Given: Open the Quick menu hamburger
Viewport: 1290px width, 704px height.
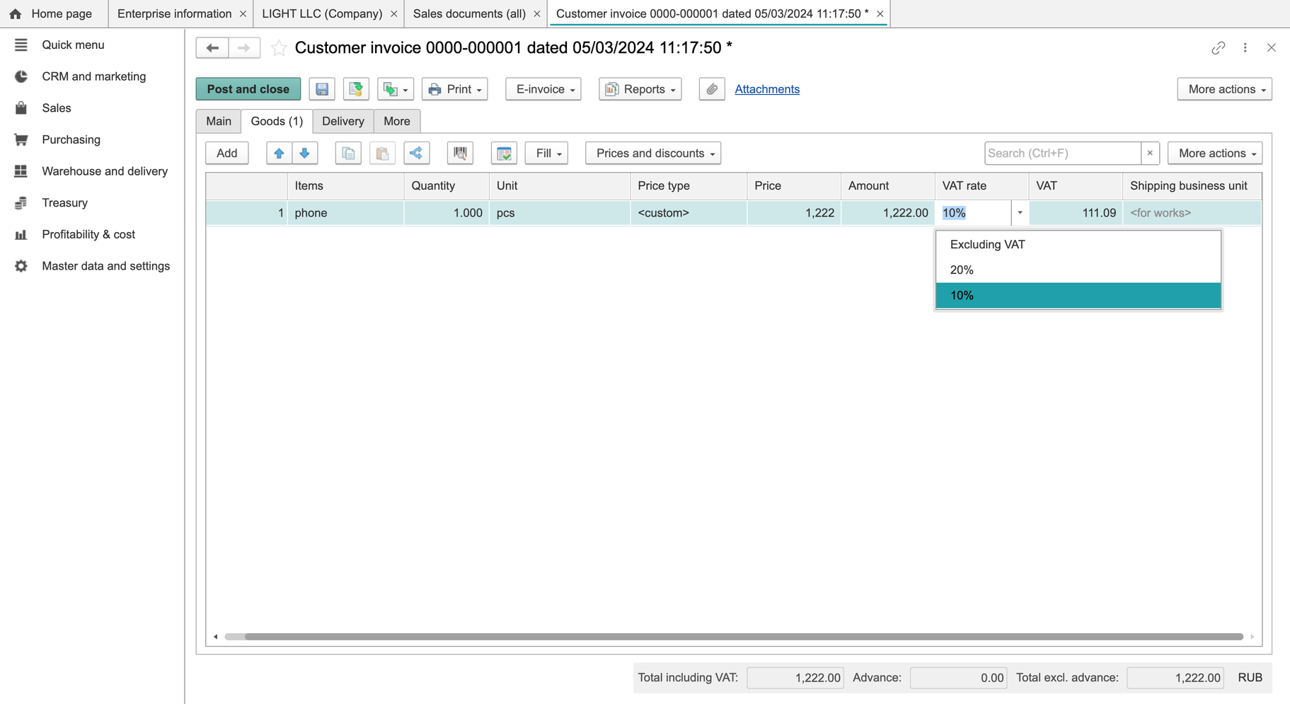Looking at the screenshot, I should [x=21, y=45].
